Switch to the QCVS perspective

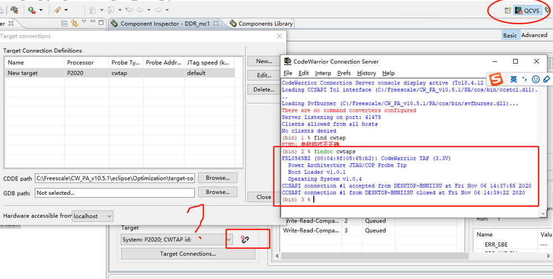528,11
